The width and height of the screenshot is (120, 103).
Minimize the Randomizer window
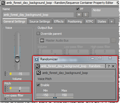point(93,58)
